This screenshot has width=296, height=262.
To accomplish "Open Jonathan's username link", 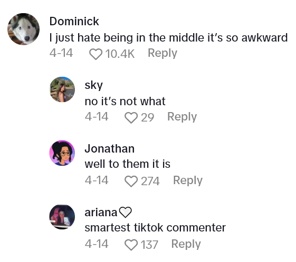I will coord(110,149).
